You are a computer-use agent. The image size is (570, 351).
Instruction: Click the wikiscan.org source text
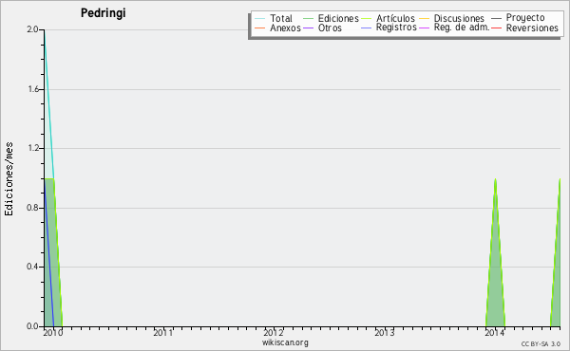[x=285, y=342]
